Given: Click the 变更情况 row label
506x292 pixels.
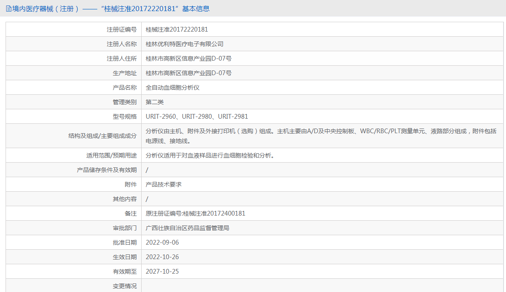Looking at the screenshot, I should [125, 286].
